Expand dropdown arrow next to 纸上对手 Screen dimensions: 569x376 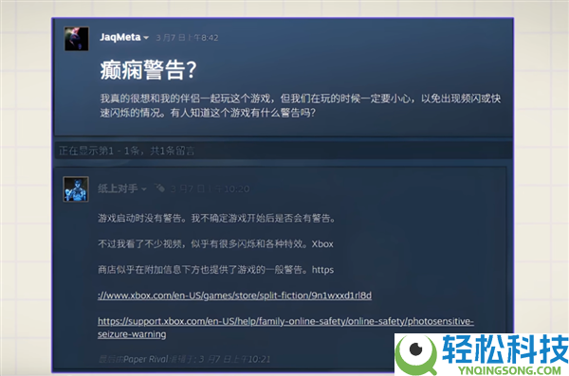(144, 188)
